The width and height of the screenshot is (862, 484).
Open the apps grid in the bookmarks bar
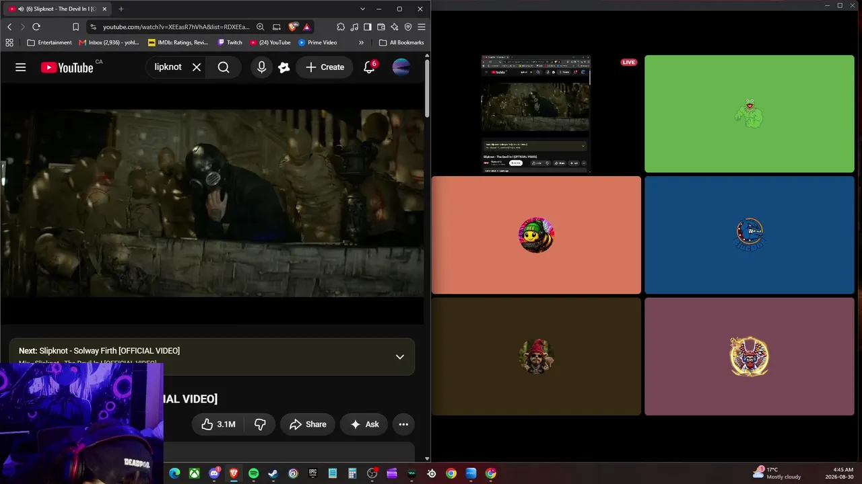[9, 42]
